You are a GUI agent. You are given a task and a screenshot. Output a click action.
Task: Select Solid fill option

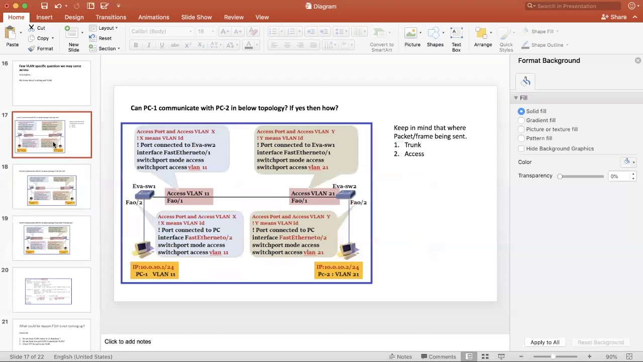[521, 111]
